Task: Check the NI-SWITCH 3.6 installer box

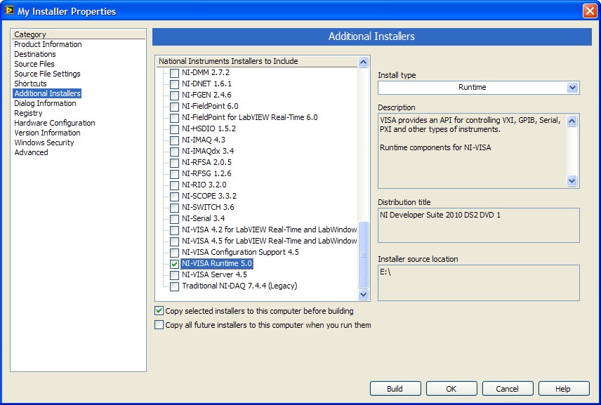Action: coord(174,208)
